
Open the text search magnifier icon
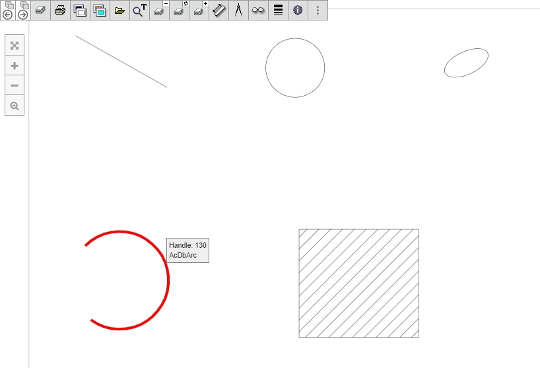tap(139, 10)
